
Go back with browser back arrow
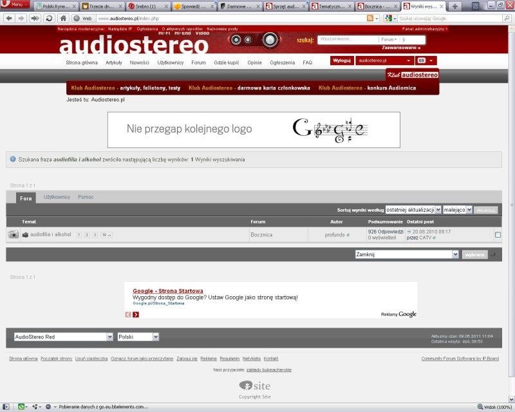coord(9,19)
